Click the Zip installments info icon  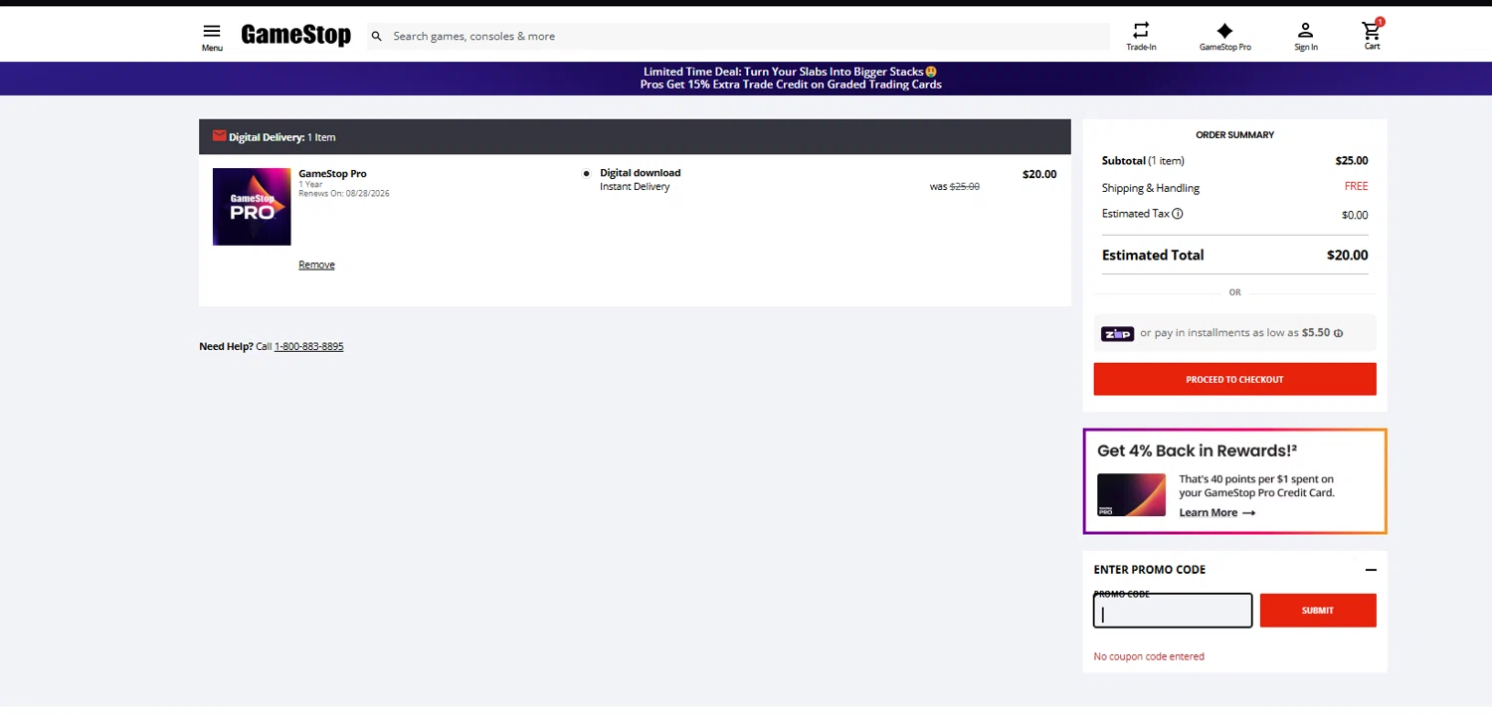tap(1339, 334)
